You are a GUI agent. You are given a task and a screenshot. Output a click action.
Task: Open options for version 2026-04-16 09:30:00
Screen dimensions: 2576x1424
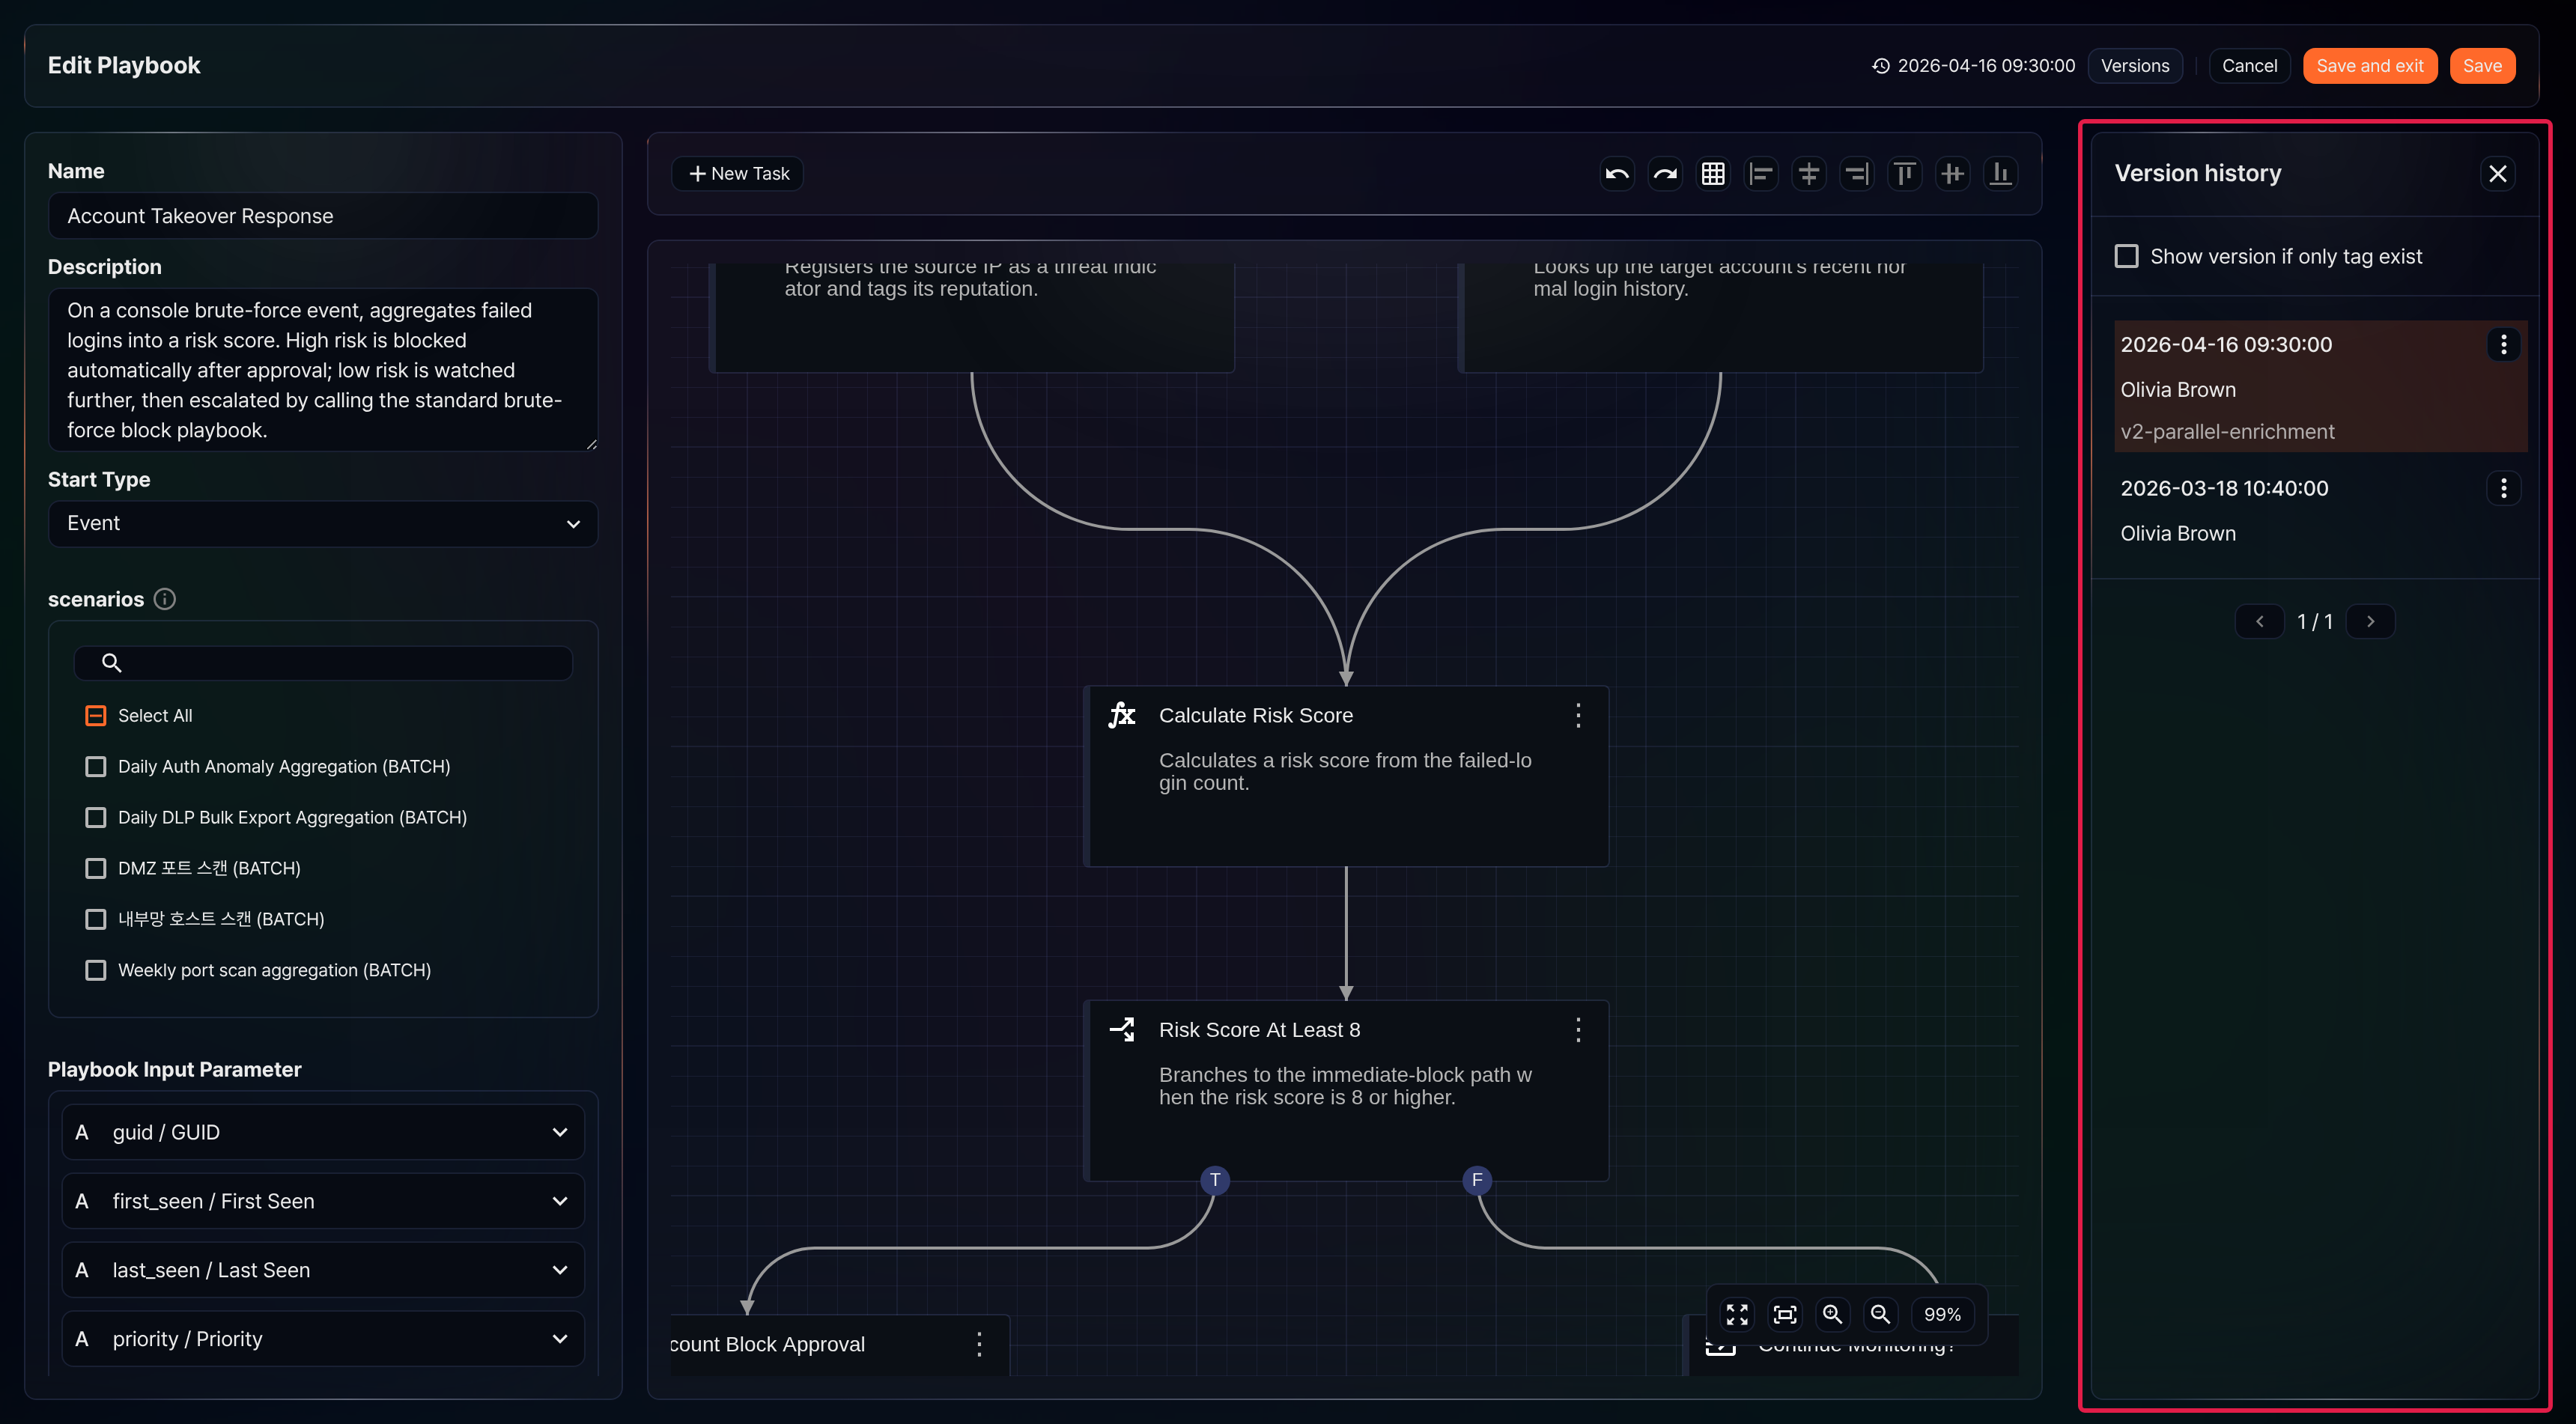point(2504,345)
